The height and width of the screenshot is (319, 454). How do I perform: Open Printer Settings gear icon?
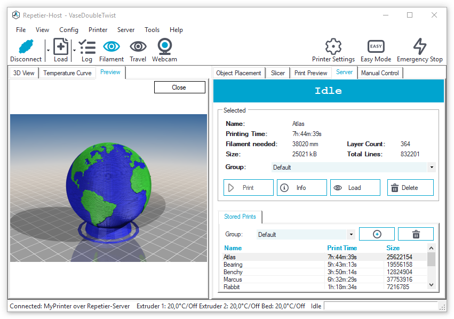pos(333,46)
